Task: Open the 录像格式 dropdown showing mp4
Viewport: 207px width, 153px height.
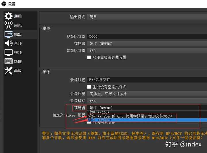Action: pos(147,101)
